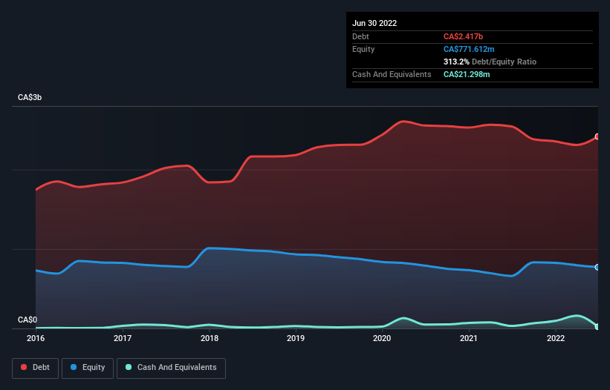Viewport: 610px width, 390px height.
Task: Select the 2020 x-axis label
Action: click(x=382, y=338)
